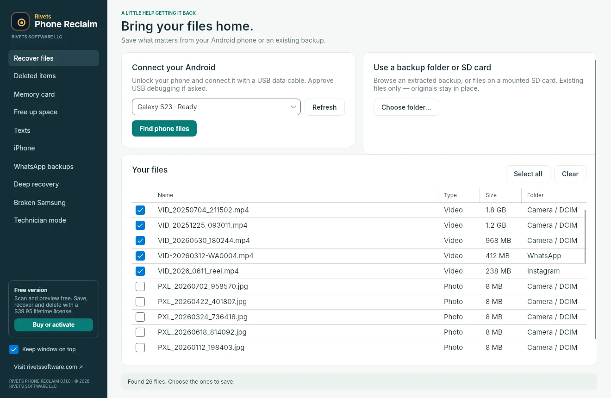This screenshot has height=398, width=611.
Task: Sort by the Type column header
Action: (x=459, y=195)
